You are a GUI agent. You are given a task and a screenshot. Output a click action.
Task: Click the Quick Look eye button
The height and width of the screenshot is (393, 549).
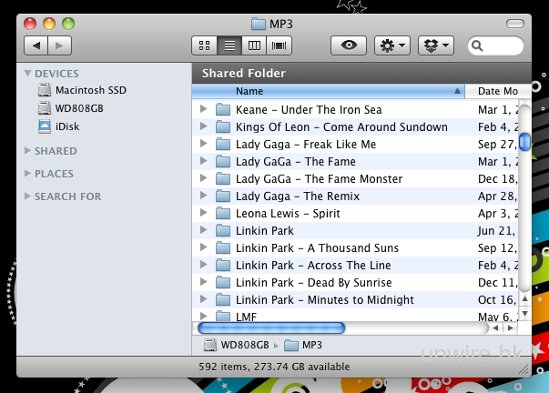[348, 45]
